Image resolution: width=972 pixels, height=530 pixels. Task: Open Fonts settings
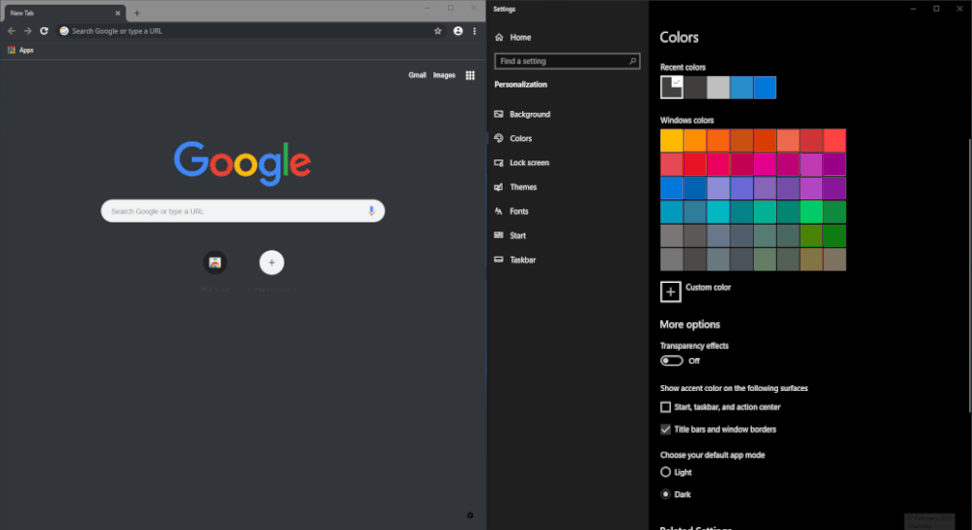click(511, 211)
